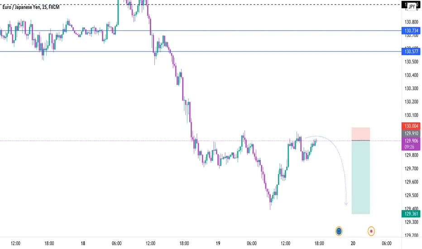
Task: Select the 130.577 horizontal line price label
Action: (x=411, y=52)
